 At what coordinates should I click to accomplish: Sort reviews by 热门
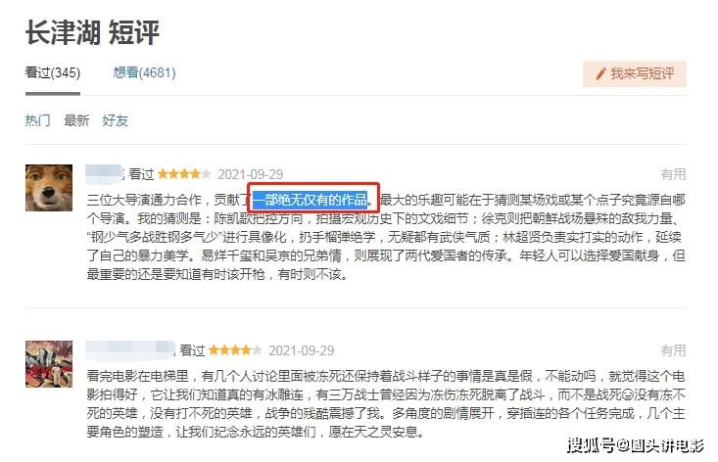(37, 120)
